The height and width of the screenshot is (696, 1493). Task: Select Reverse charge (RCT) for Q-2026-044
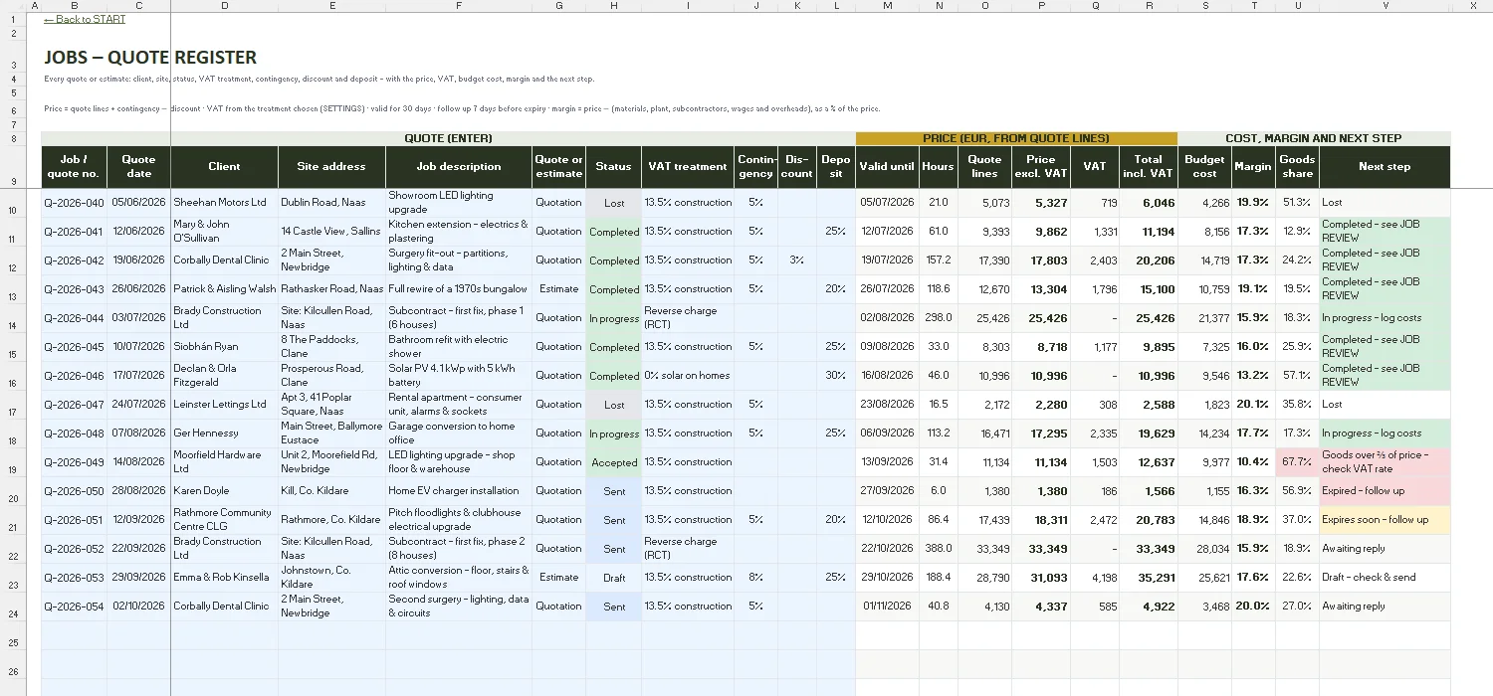coord(688,318)
